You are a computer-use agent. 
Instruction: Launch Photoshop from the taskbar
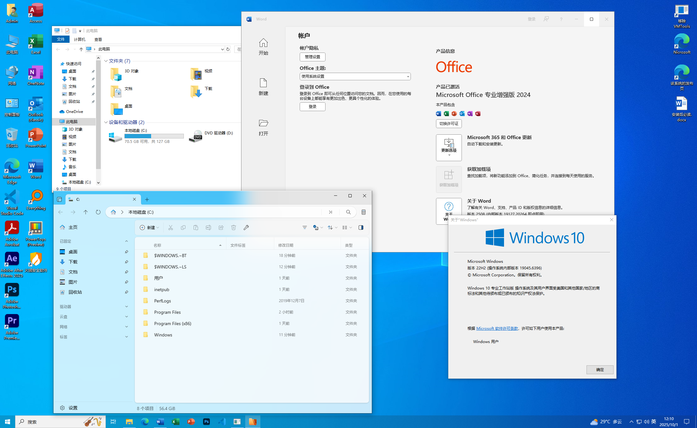pos(207,422)
